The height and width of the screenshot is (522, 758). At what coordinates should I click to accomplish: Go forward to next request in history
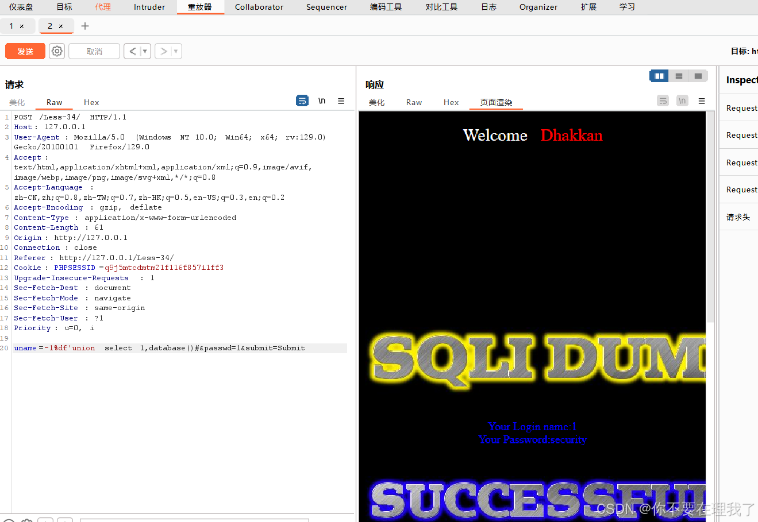click(x=164, y=51)
